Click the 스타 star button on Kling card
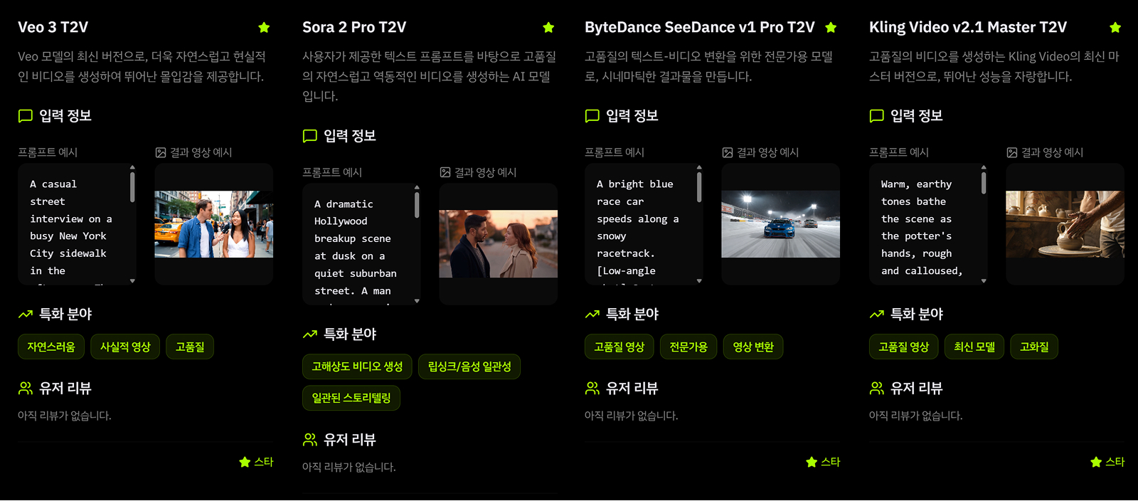The image size is (1138, 501). click(1107, 462)
